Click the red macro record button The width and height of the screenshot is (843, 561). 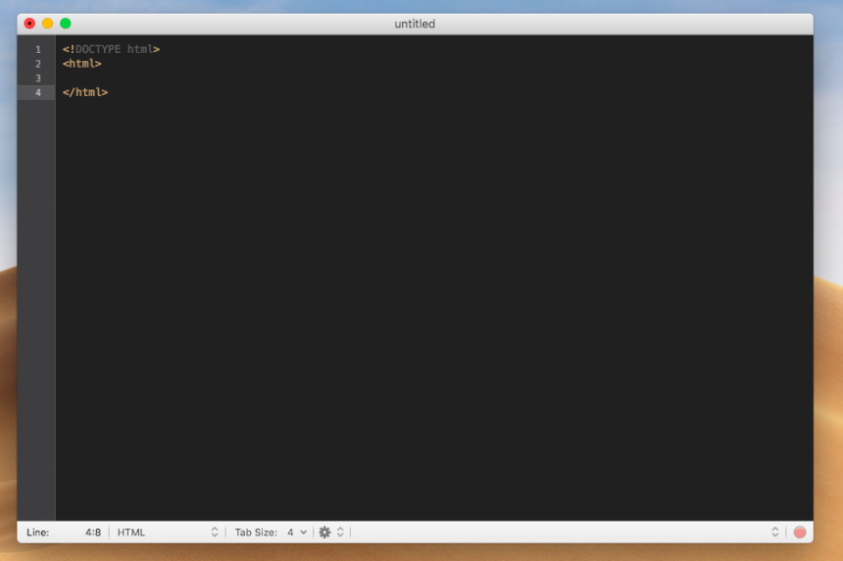pyautogui.click(x=800, y=532)
